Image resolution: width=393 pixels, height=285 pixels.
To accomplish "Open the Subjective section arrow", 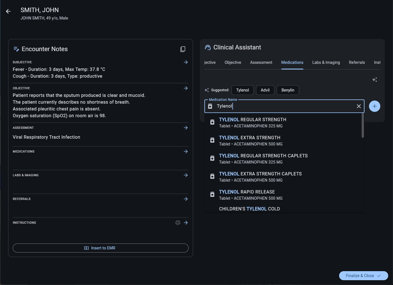I will point(185,62).
